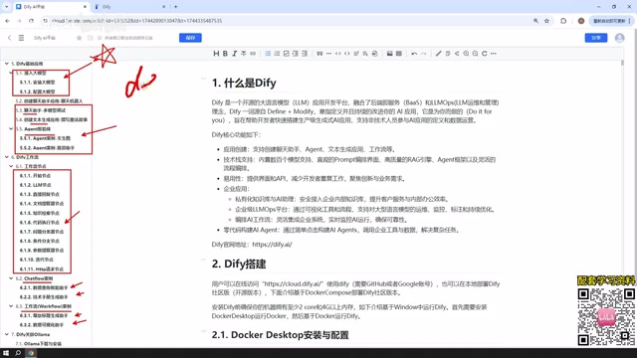The width and height of the screenshot is (637, 358).
Task: Open the user avatar menu
Action: click(619, 38)
